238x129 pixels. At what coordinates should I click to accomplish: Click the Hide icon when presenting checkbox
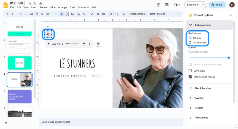[190, 64]
